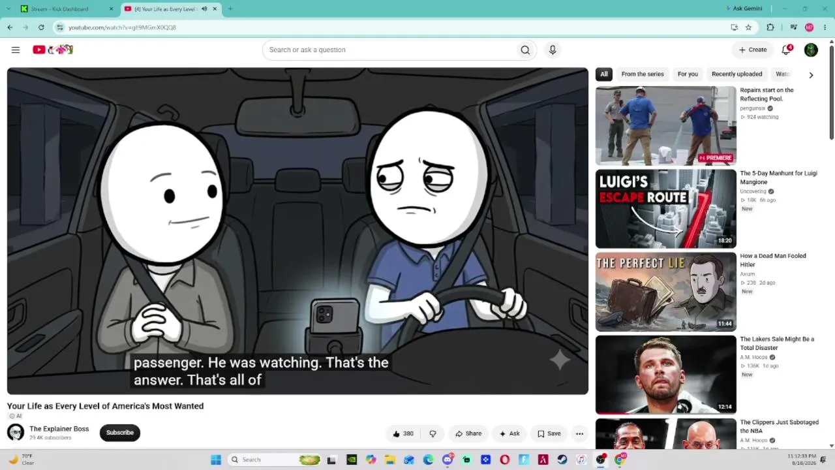This screenshot has width=835, height=470.
Task: Open The Explainer Boss channel name link
Action: click(x=59, y=429)
